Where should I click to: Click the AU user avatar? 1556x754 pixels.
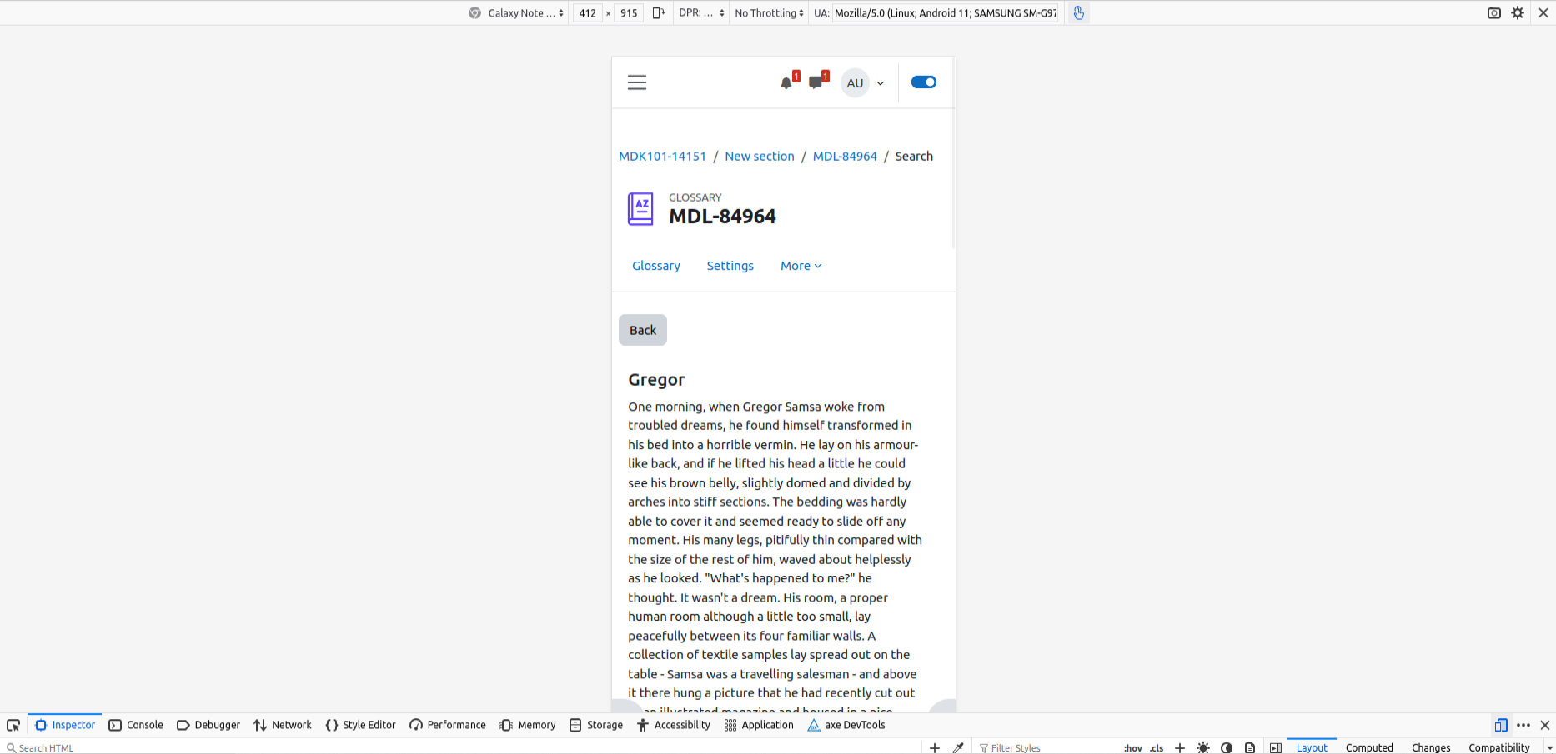(x=855, y=82)
